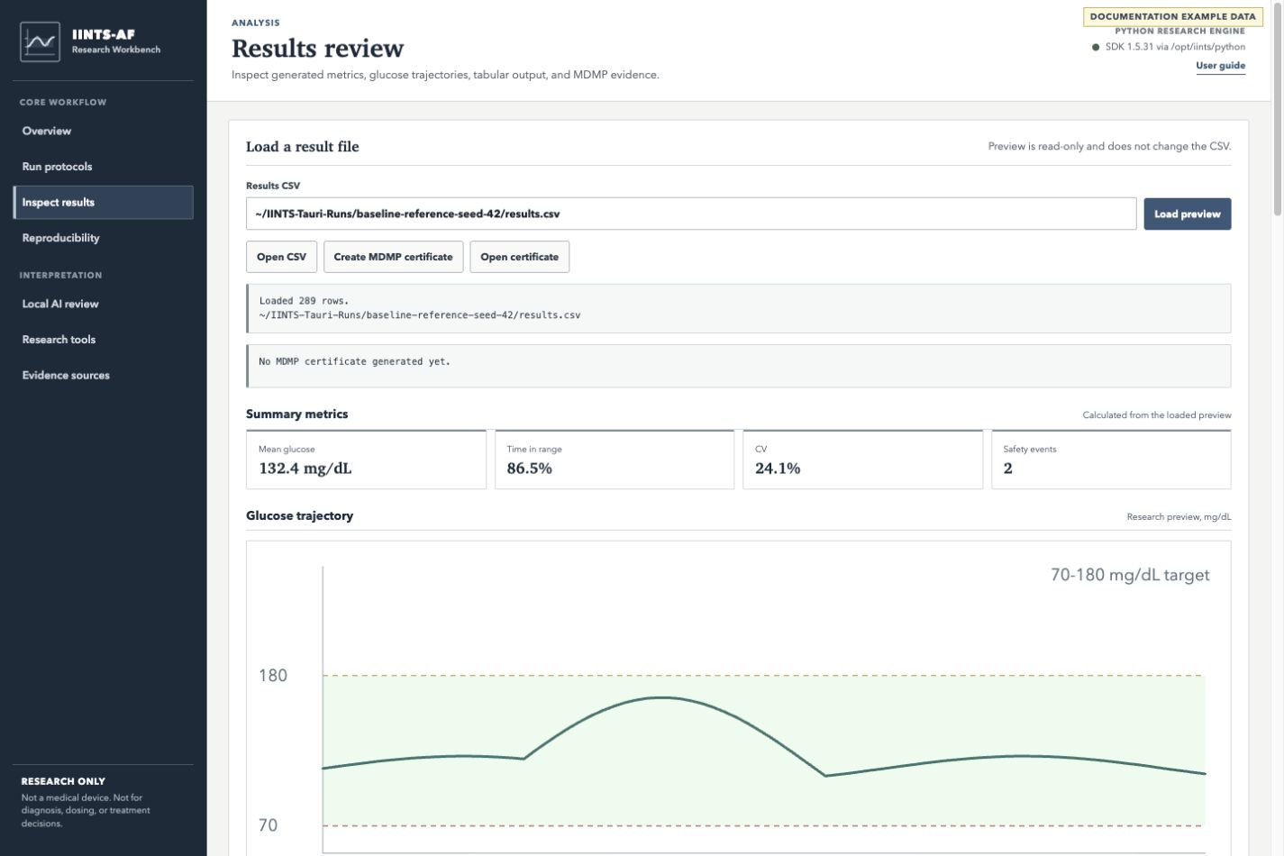Click the INTERPRETATION sidebar header
Screen dimensions: 1284x856
point(60,275)
